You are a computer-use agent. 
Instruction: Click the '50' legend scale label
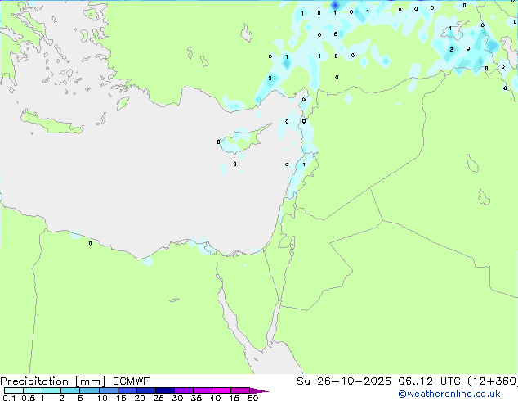coord(252,398)
